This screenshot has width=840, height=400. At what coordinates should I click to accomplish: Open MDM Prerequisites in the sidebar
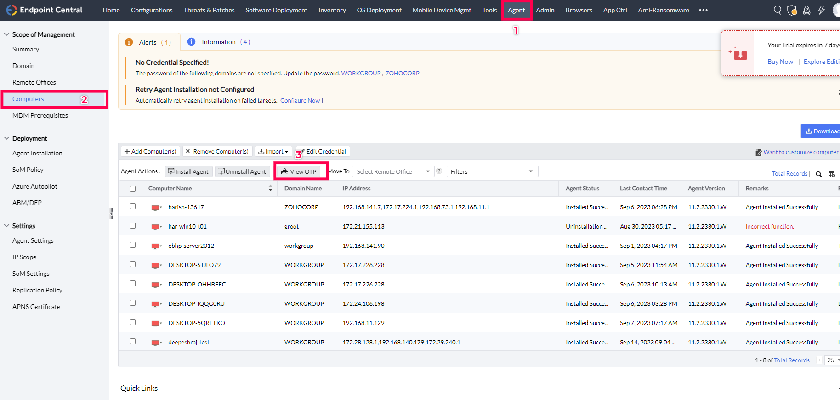40,115
